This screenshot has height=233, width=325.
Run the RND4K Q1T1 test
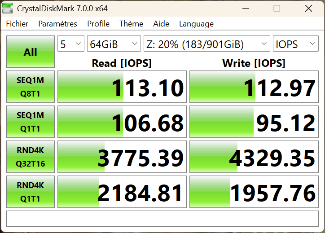point(31,192)
